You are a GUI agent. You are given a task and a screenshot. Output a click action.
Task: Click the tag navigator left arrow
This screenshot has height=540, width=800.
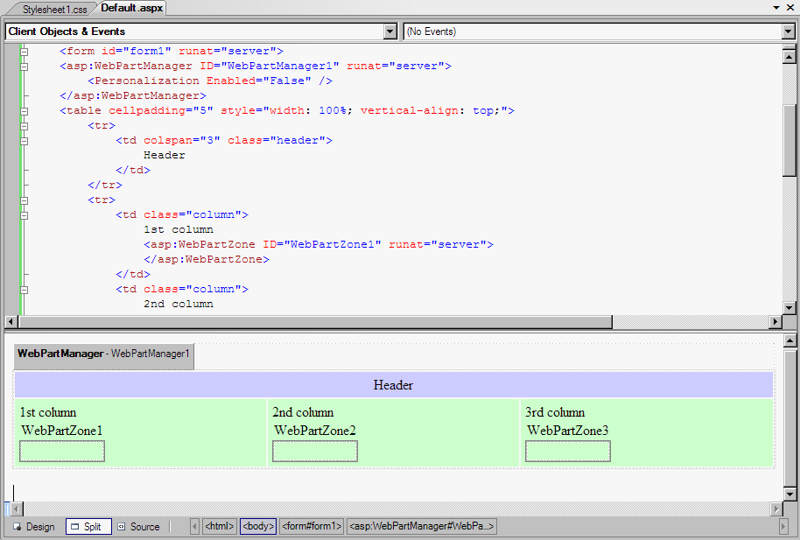click(x=194, y=526)
